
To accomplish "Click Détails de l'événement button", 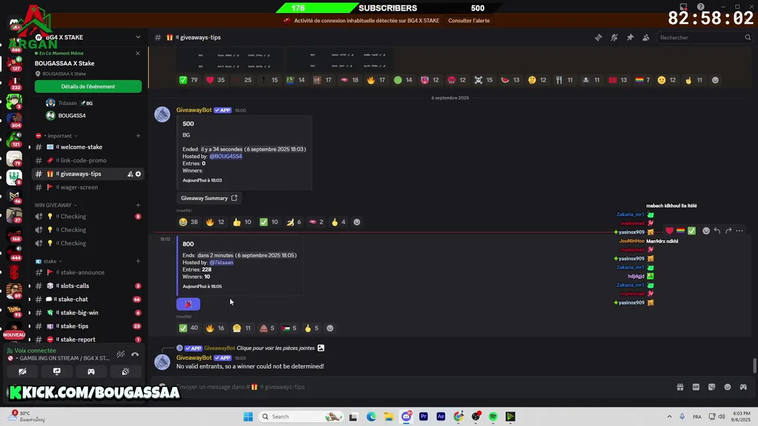I will (88, 86).
